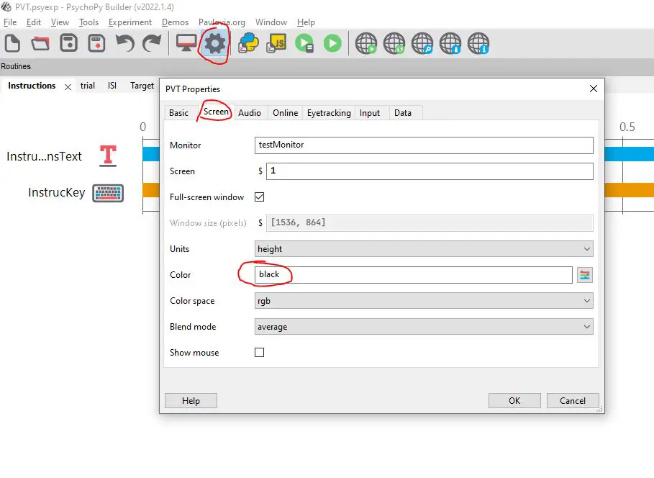Open the color picker beside Color field
Image resolution: width=654 pixels, height=478 pixels.
pos(585,275)
